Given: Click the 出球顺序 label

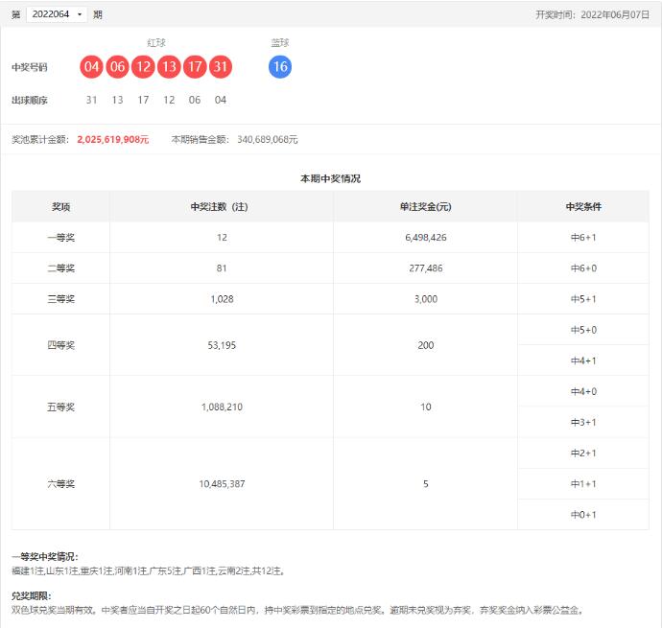Looking at the screenshot, I should [x=30, y=100].
